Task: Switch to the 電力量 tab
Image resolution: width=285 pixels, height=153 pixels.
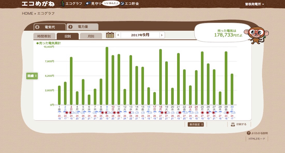Action: pos(83,27)
